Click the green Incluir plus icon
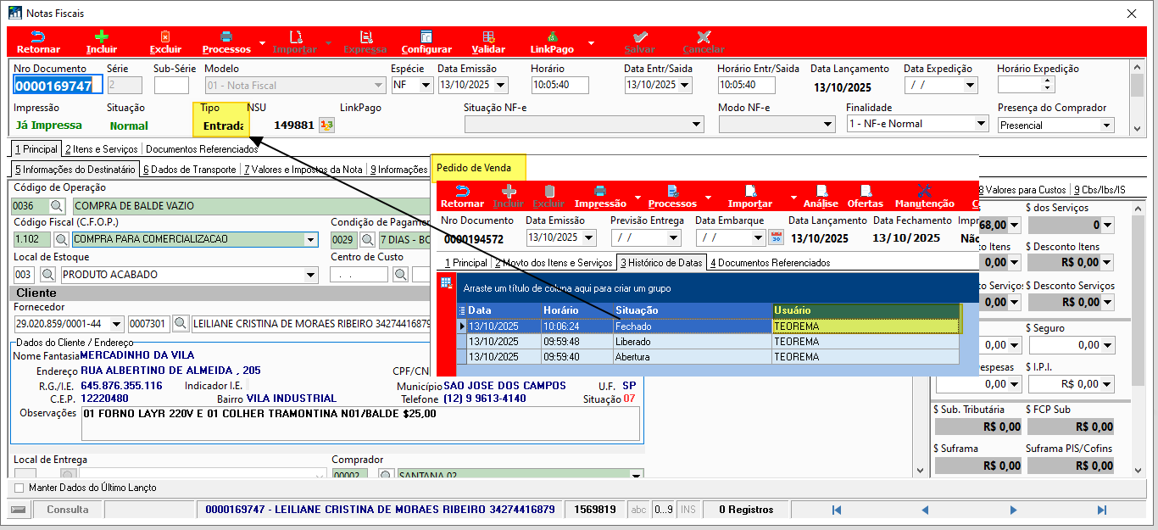Viewport: 1158px width, 530px height. click(102, 37)
